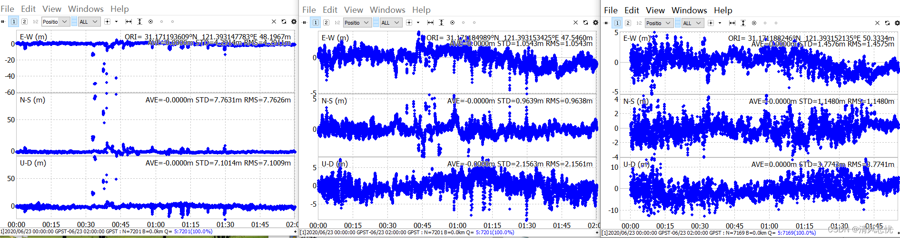Open the ALL quality filter dropdown in the left window
Image resolution: width=900 pixels, height=238 pixels.
pos(89,21)
